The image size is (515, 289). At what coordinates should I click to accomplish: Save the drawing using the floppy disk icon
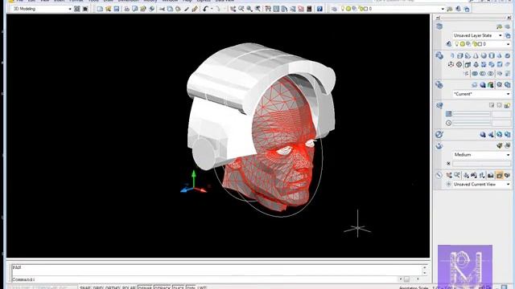(116, 9)
